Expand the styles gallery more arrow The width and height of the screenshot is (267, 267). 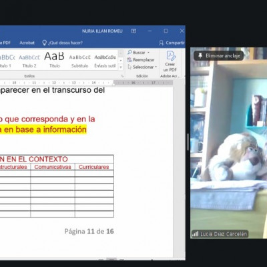pyautogui.click(x=121, y=67)
